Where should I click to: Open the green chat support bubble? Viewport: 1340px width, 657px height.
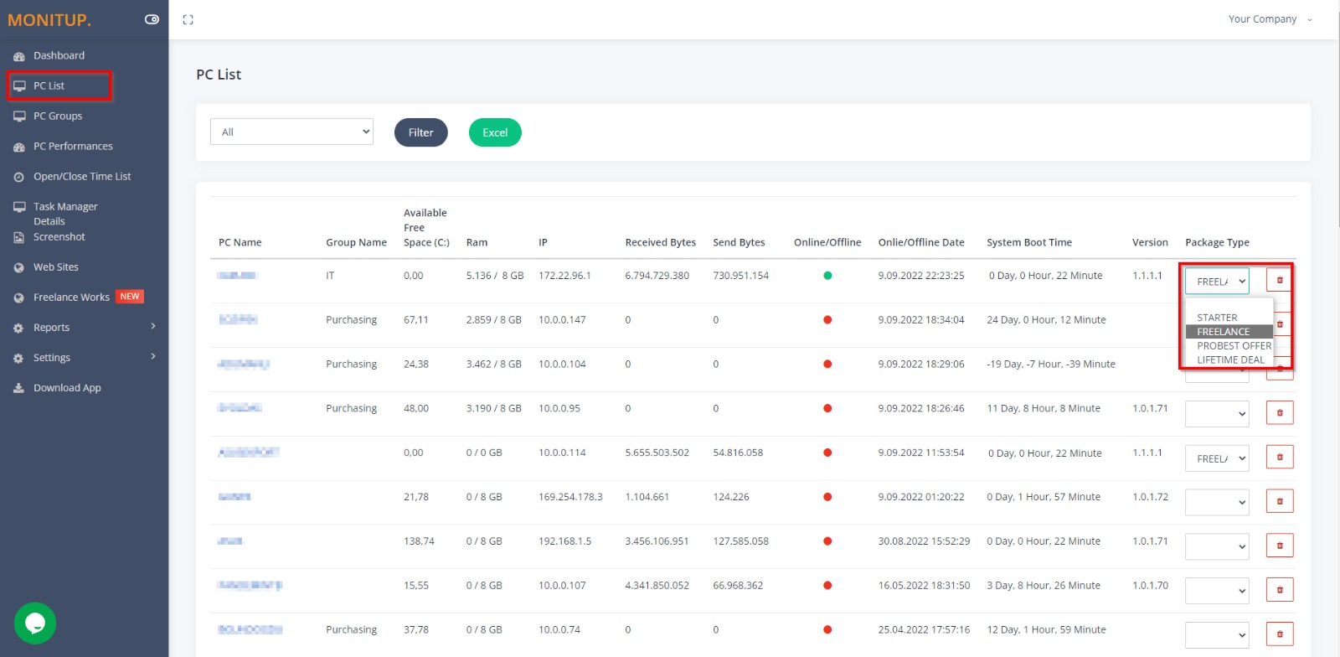click(x=35, y=623)
